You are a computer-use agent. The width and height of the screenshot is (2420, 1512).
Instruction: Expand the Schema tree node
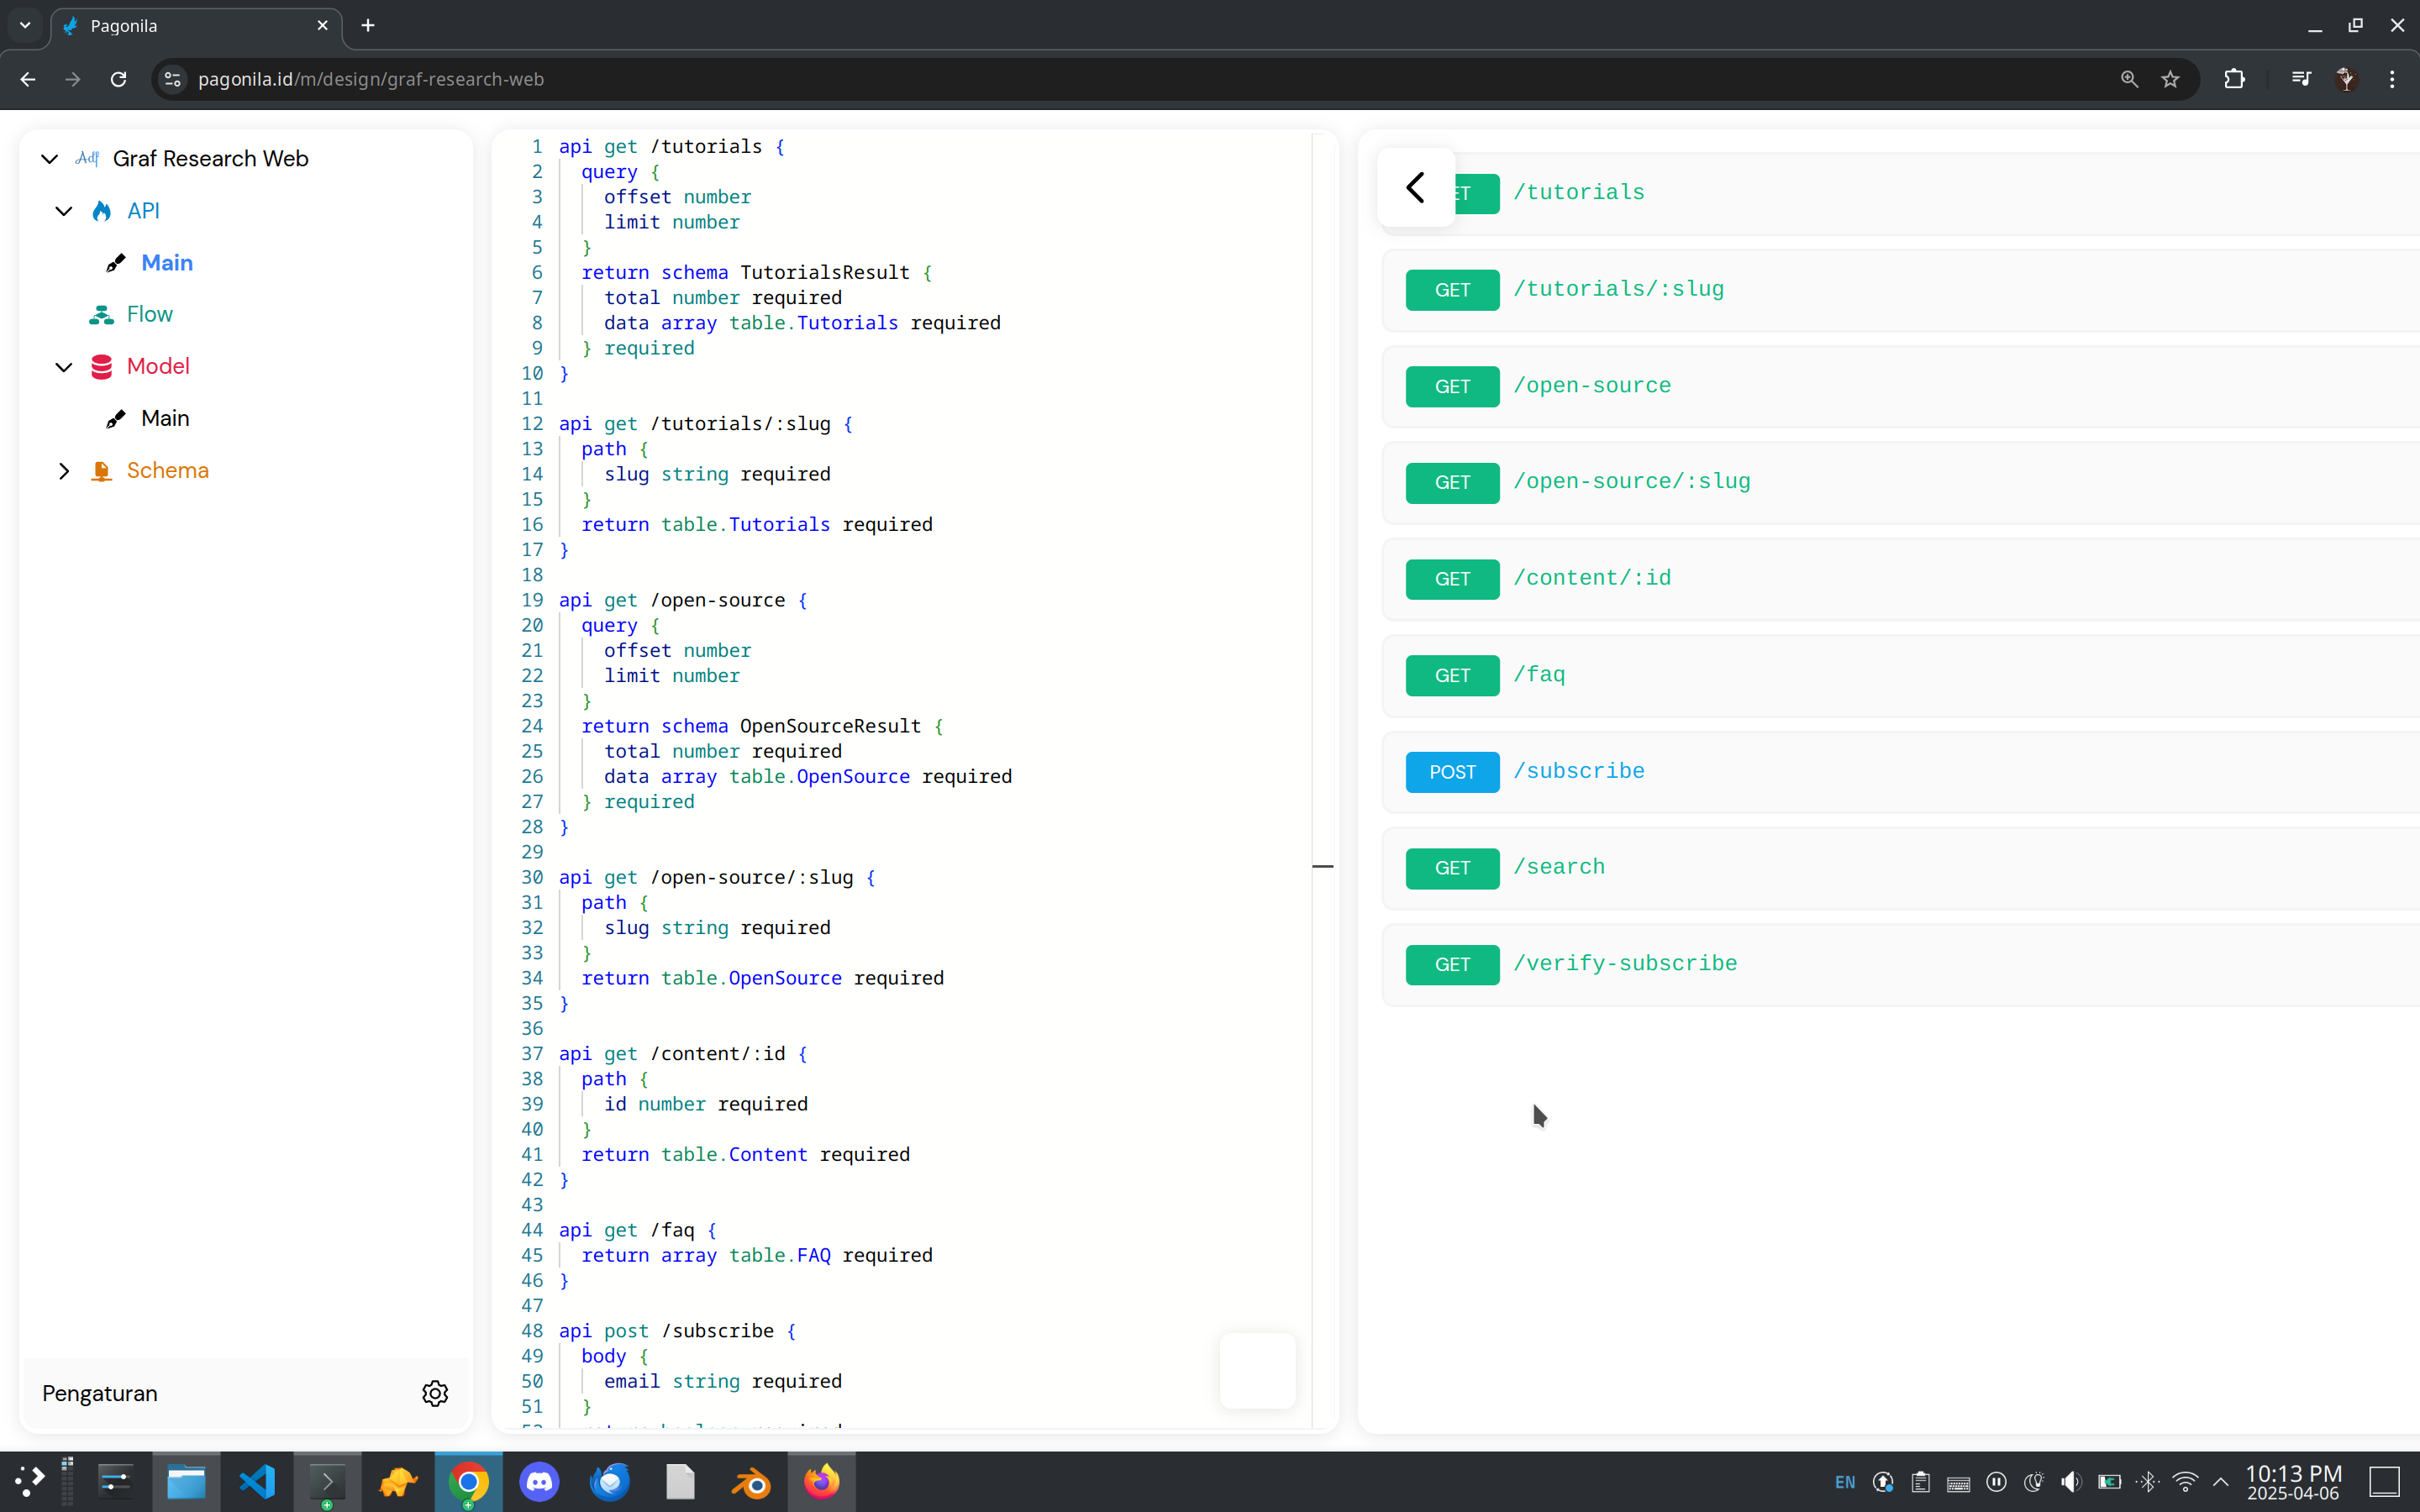tap(64, 471)
